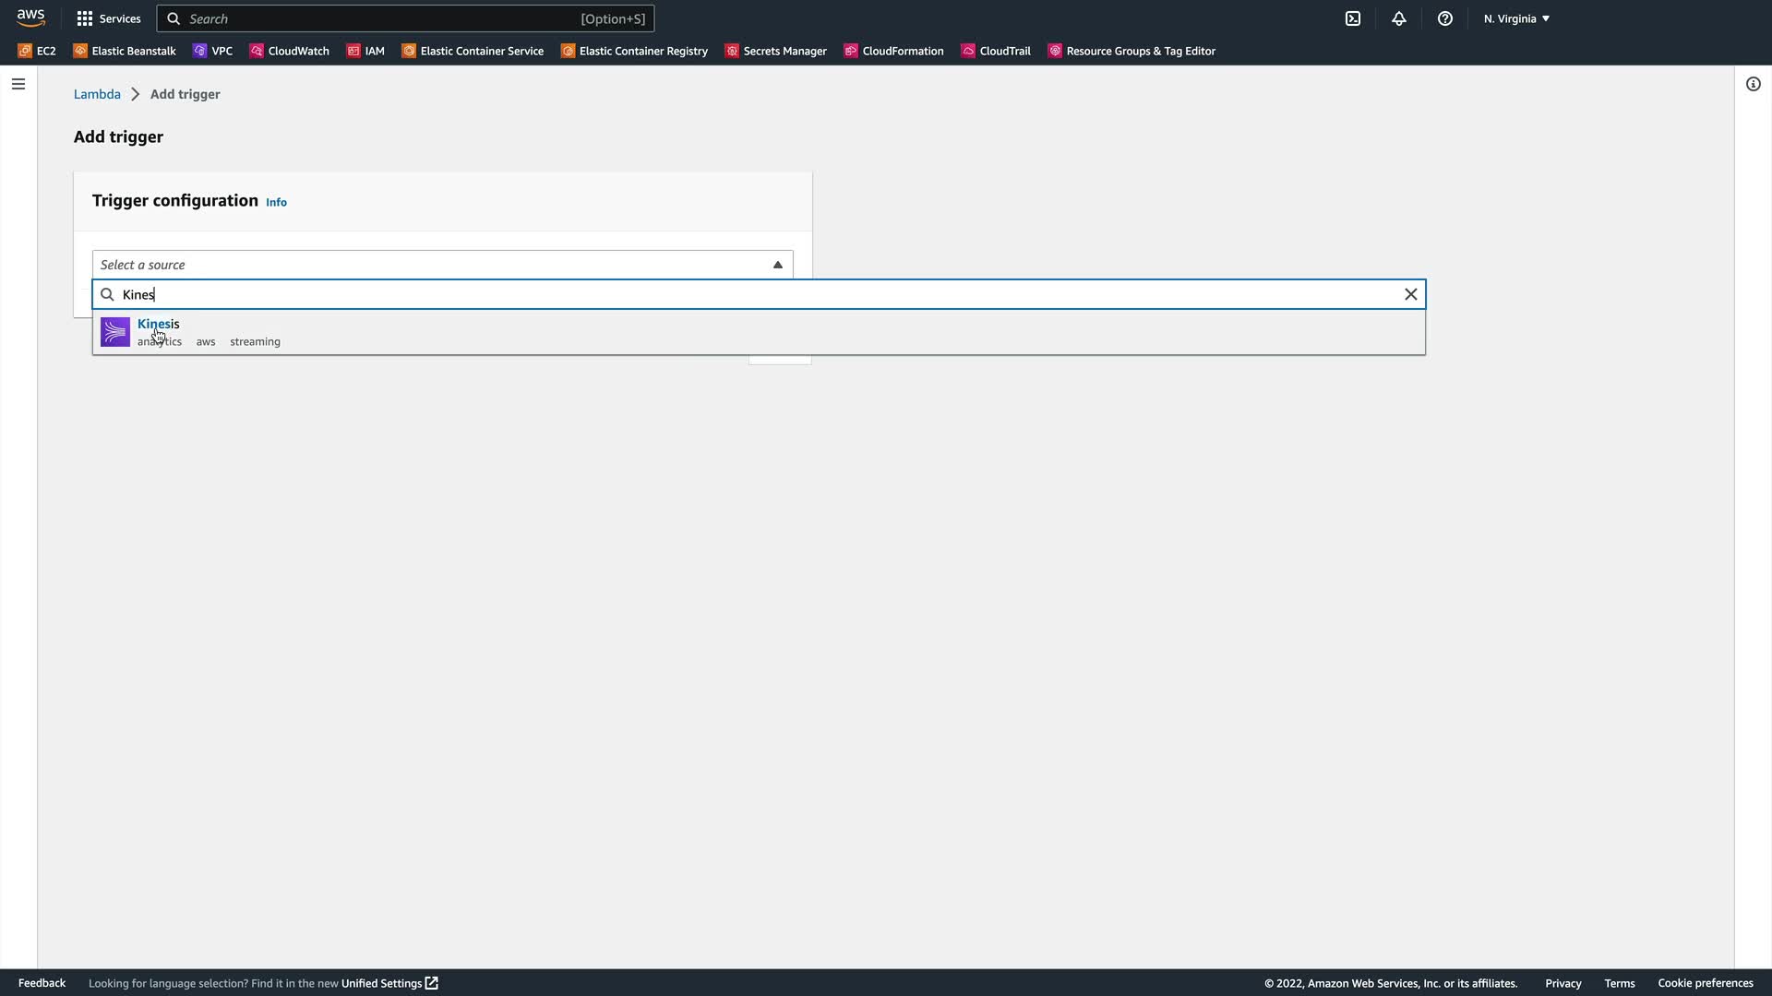Collapse the Select a source dropdown
The width and height of the screenshot is (1772, 996).
tap(777, 265)
